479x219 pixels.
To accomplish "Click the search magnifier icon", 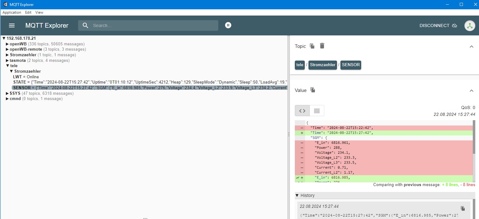I will click(86, 25).
